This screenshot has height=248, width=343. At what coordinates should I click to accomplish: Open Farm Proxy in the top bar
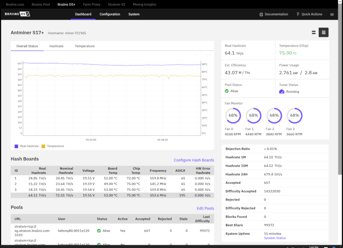(92, 4)
